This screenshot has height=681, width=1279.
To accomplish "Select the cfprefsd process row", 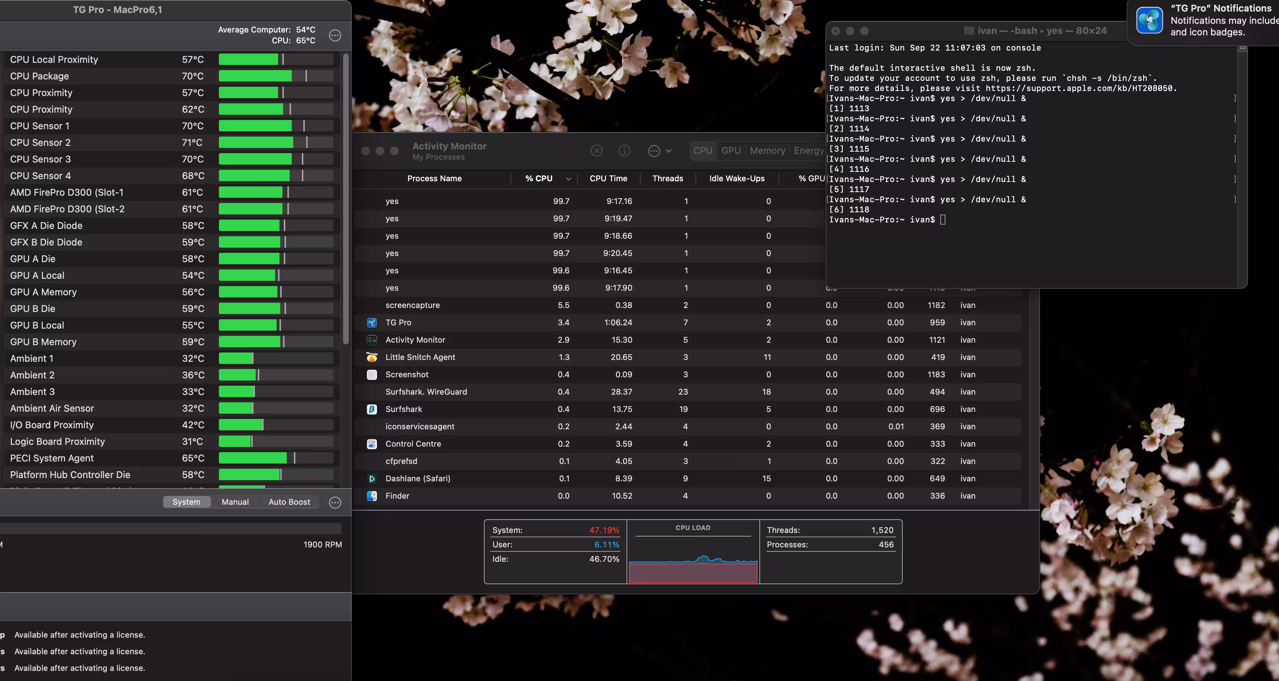I will pyautogui.click(x=688, y=461).
